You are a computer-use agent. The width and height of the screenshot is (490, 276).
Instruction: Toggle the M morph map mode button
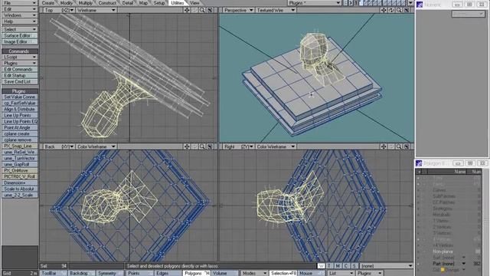(338, 266)
